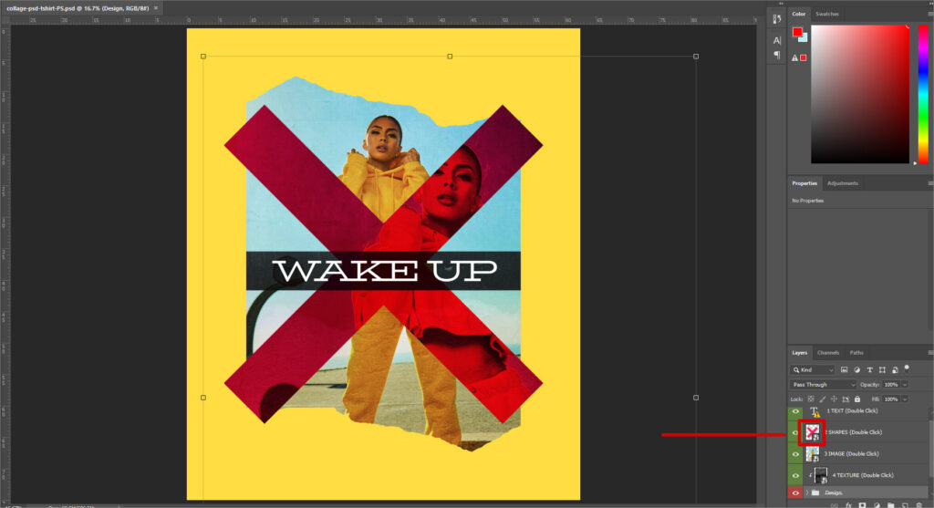Switch to the Paths tab

pyautogui.click(x=856, y=353)
